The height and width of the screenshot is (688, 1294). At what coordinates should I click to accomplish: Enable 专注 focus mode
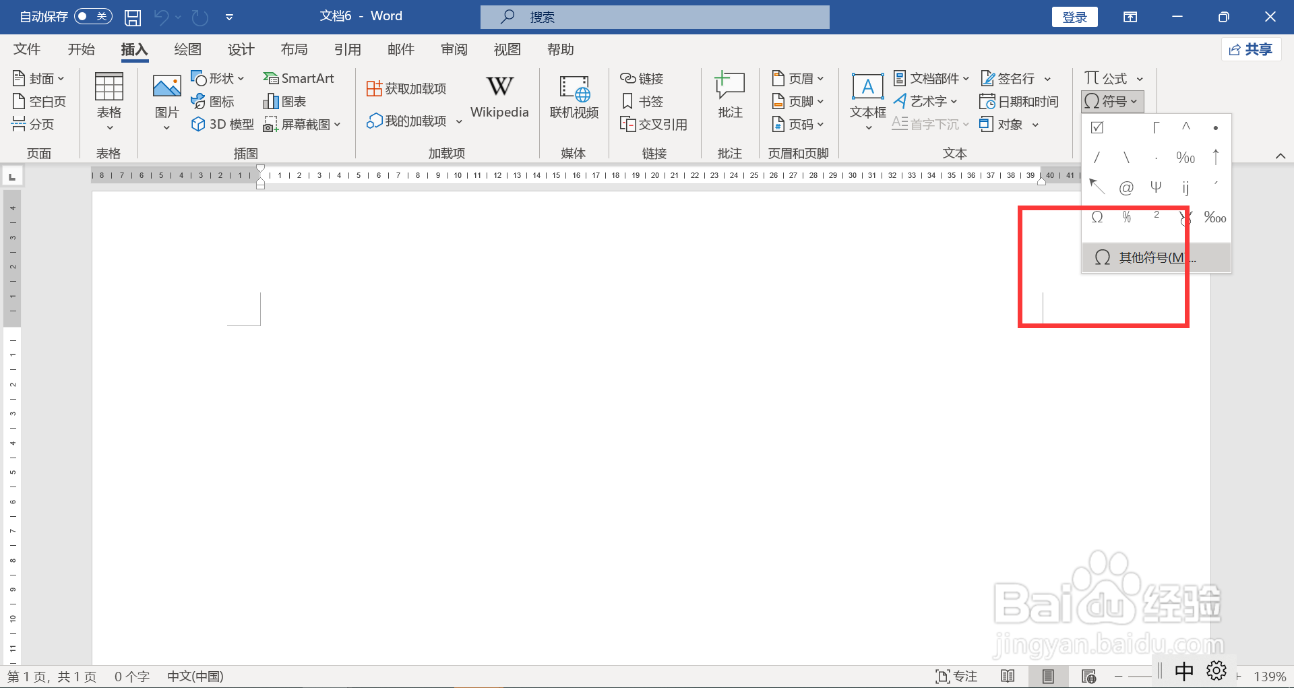956,677
